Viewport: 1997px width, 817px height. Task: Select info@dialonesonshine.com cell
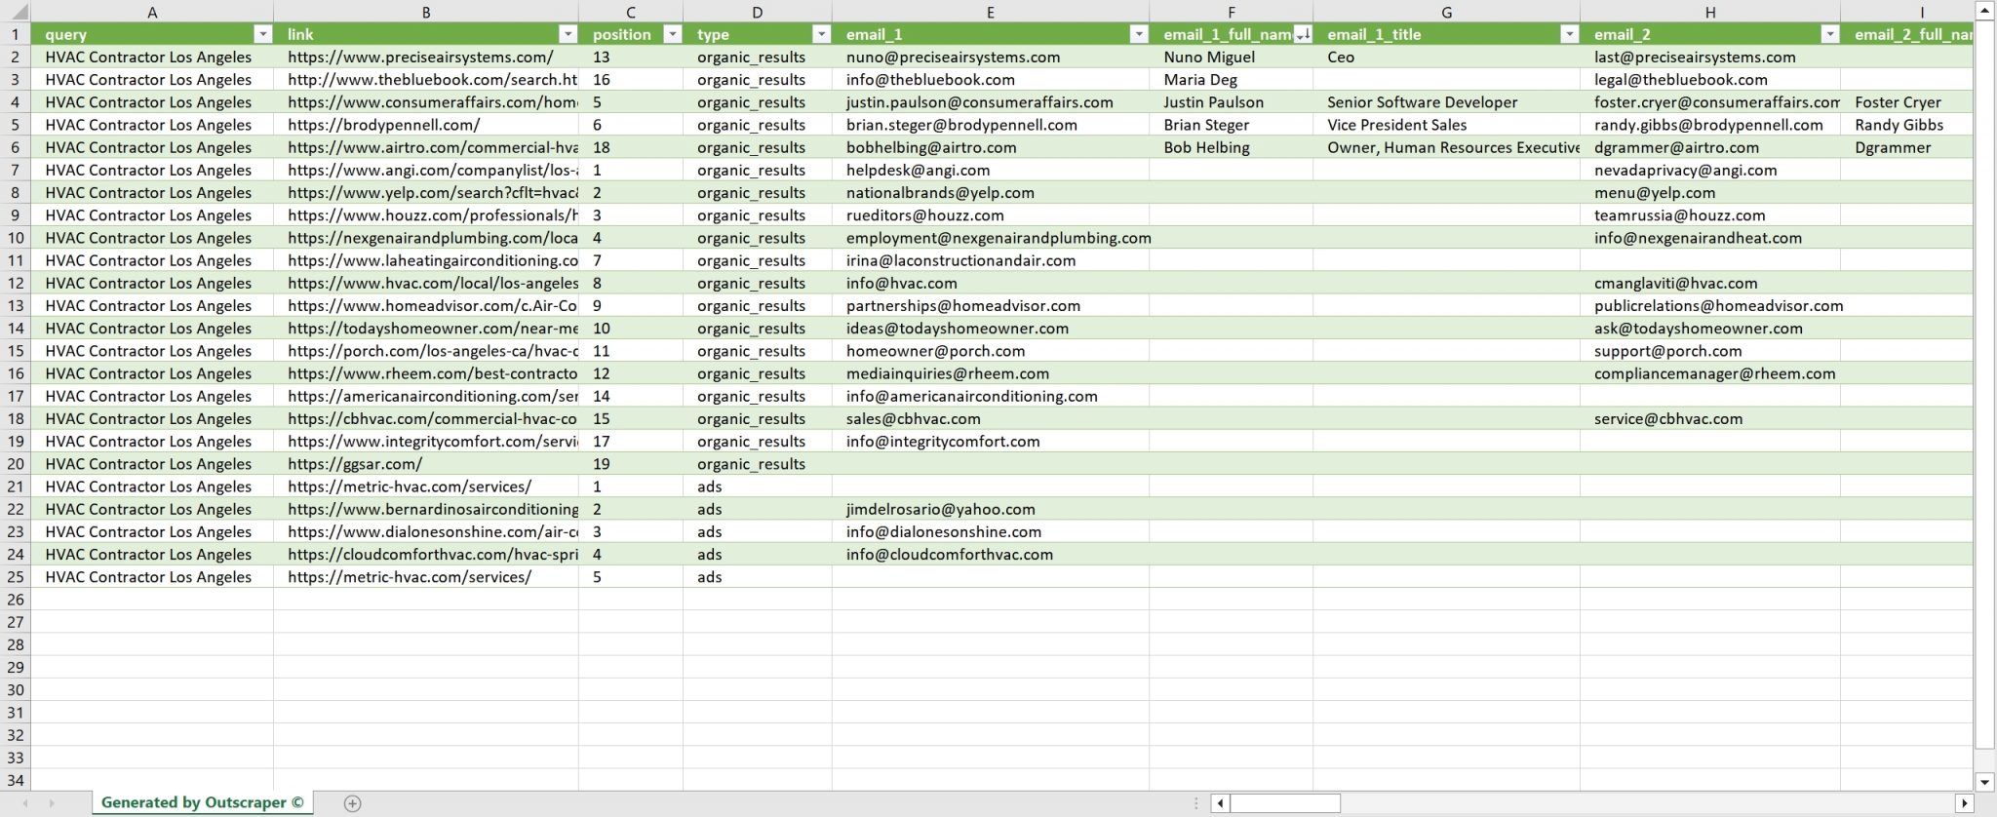click(x=991, y=531)
